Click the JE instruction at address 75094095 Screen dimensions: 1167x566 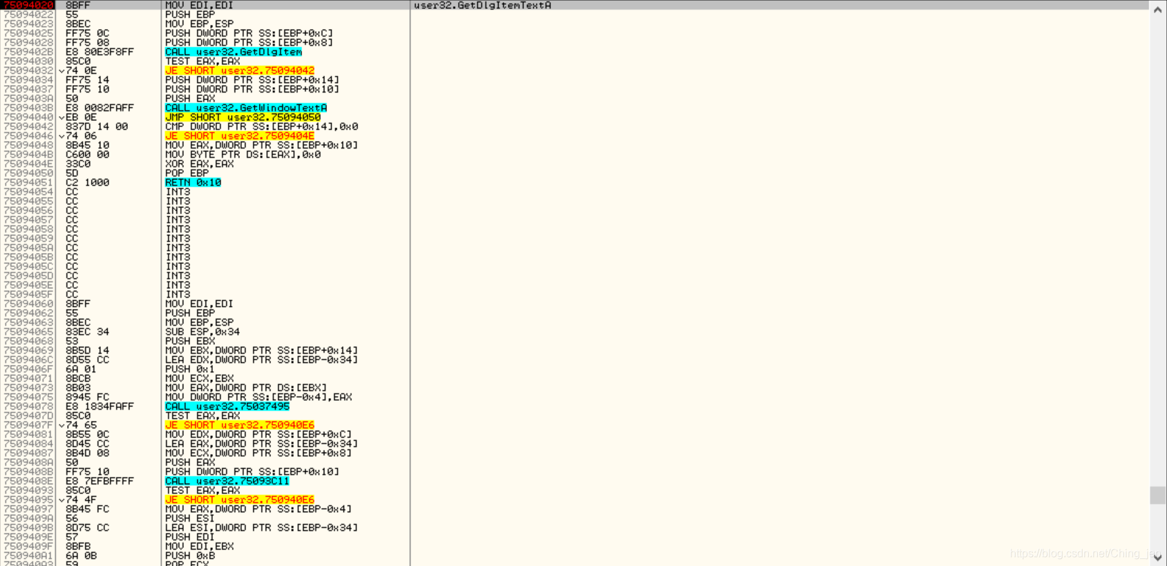pyautogui.click(x=240, y=500)
